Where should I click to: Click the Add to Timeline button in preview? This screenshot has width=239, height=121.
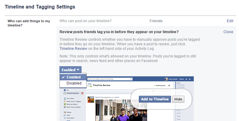(155, 99)
